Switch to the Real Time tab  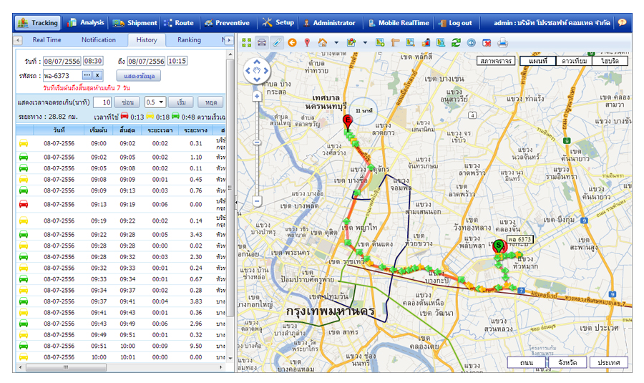47,40
